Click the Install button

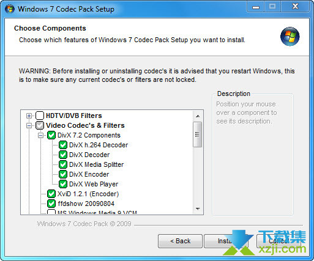coord(226,241)
